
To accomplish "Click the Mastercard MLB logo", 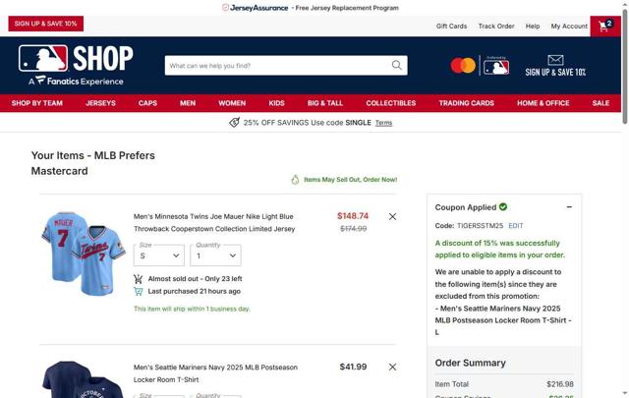I will pyautogui.click(x=480, y=66).
